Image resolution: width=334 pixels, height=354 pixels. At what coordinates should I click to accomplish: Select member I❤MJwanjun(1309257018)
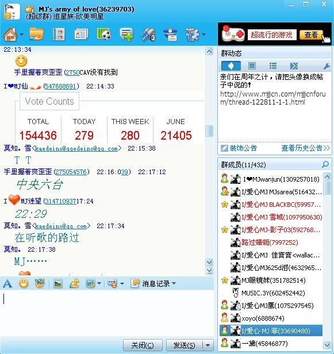(271, 179)
